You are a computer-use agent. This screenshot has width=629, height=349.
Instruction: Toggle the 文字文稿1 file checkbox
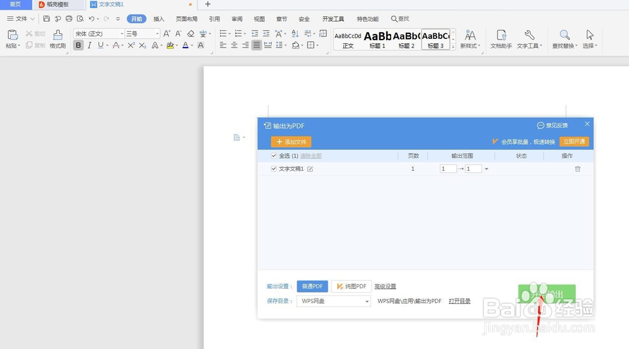(x=274, y=169)
